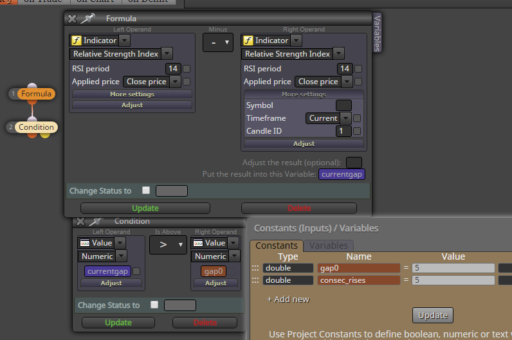This screenshot has height=340, width=512.
Task: Select the Condition block node
Action: click(36, 127)
